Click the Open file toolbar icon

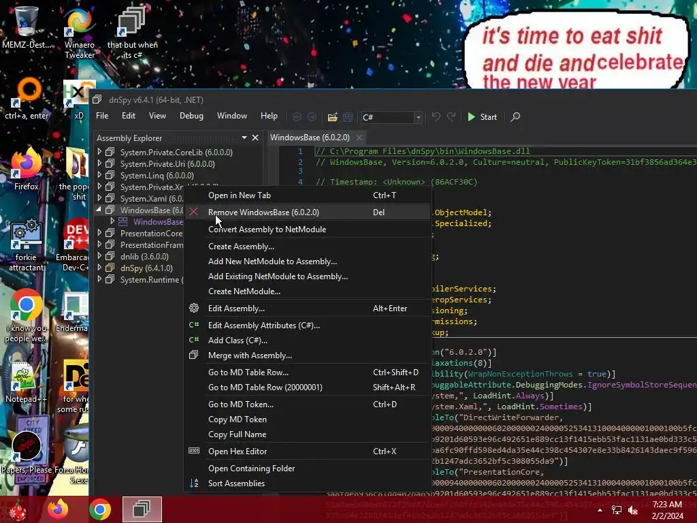click(x=332, y=117)
